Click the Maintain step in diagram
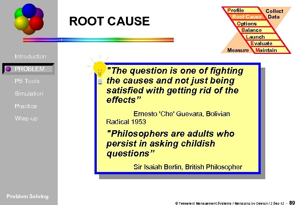Viewport: 296px width, 205px height. pyautogui.click(x=271, y=50)
